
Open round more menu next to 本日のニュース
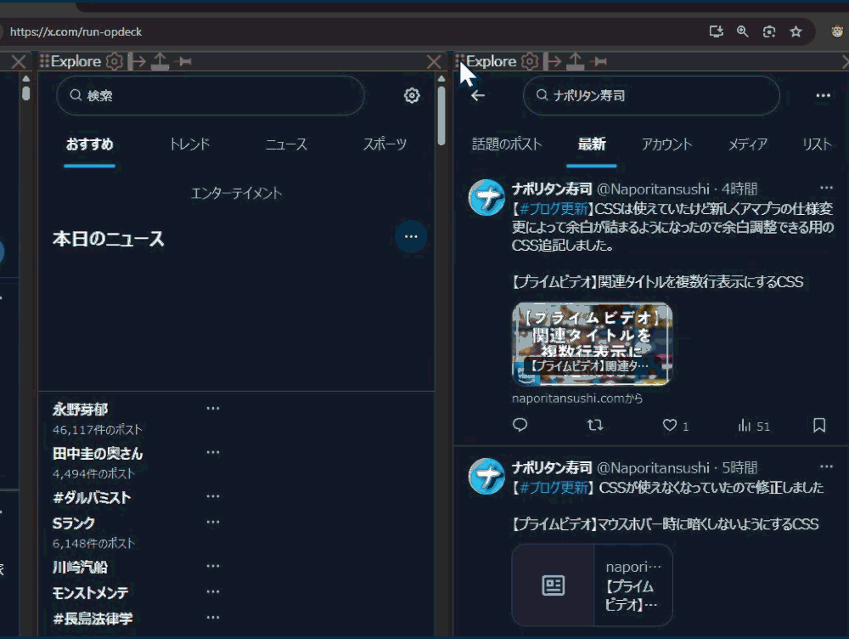tap(411, 236)
